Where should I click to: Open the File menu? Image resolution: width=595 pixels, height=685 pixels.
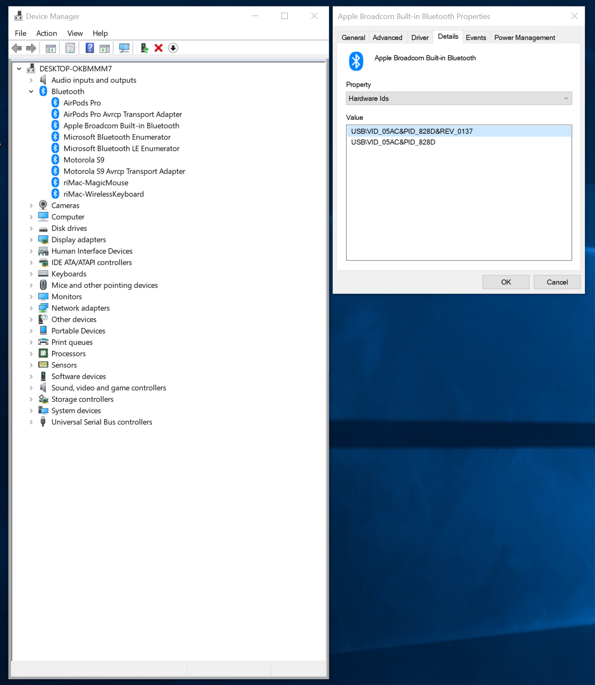tap(21, 33)
